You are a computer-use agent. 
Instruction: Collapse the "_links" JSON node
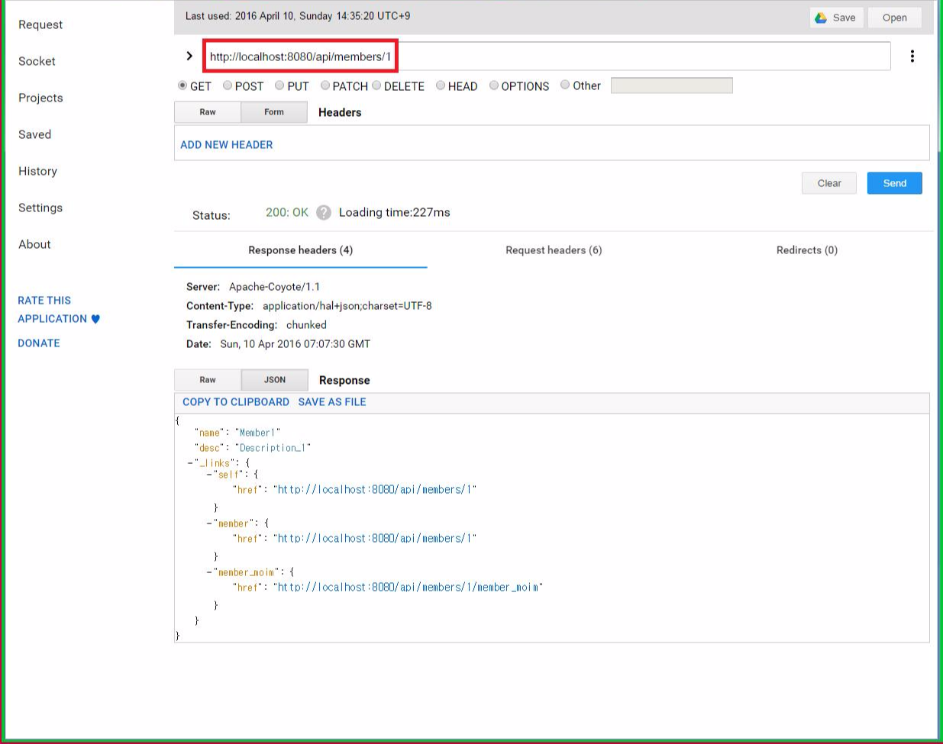click(x=190, y=463)
